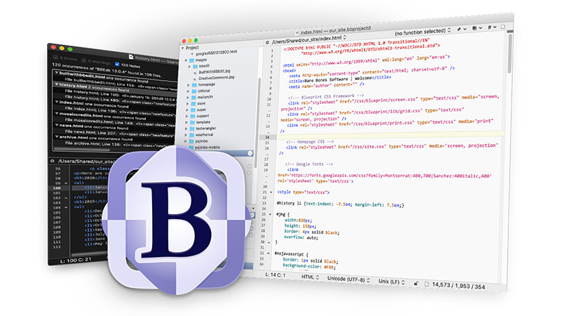Collapse builtwithbbedit.html search results
Viewport: 561px width, 316px height.
(57, 73)
